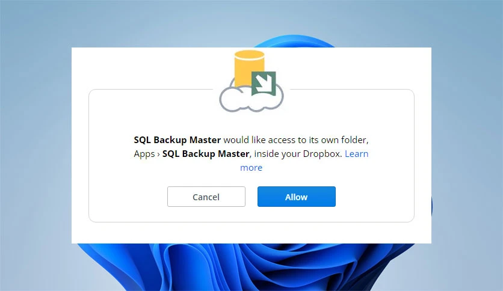Open the Learn more link
This screenshot has width=503, height=291.
pos(356,154)
